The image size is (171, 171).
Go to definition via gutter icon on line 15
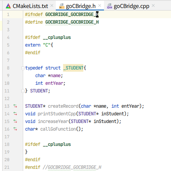15,121
